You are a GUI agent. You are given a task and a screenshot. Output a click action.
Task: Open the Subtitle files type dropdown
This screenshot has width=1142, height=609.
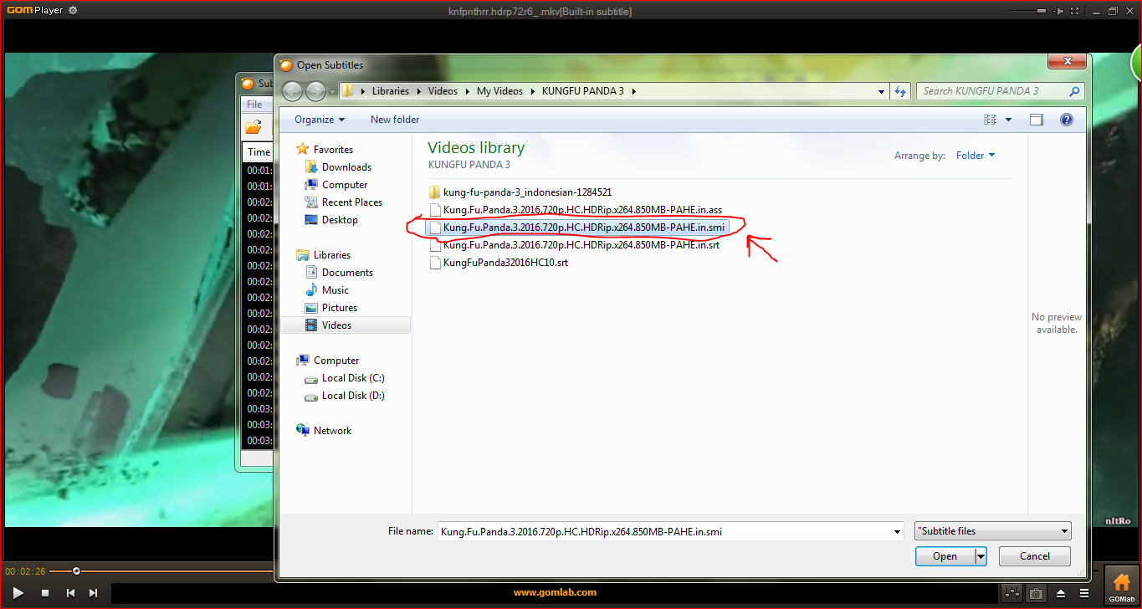point(993,531)
